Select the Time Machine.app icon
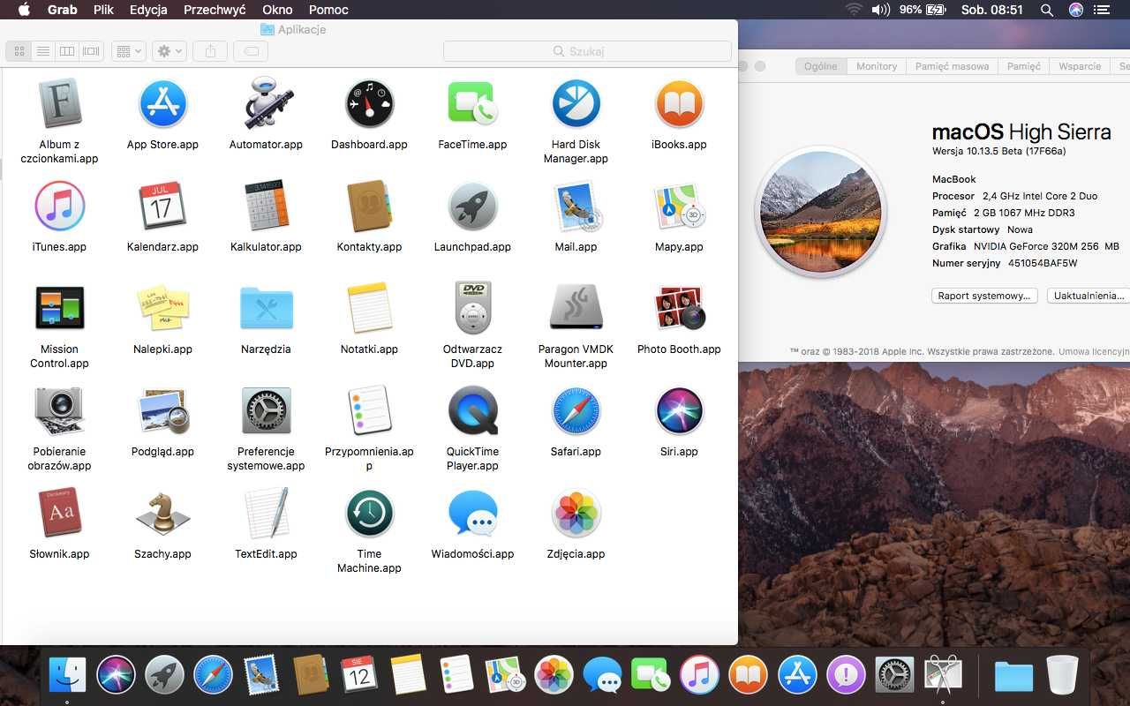Image resolution: width=1130 pixels, height=706 pixels. (x=369, y=513)
